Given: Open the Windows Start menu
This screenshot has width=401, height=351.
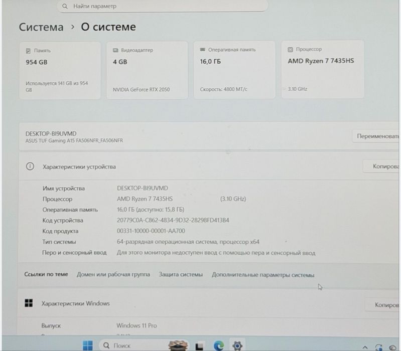Looking at the screenshot, I should click(88, 345).
